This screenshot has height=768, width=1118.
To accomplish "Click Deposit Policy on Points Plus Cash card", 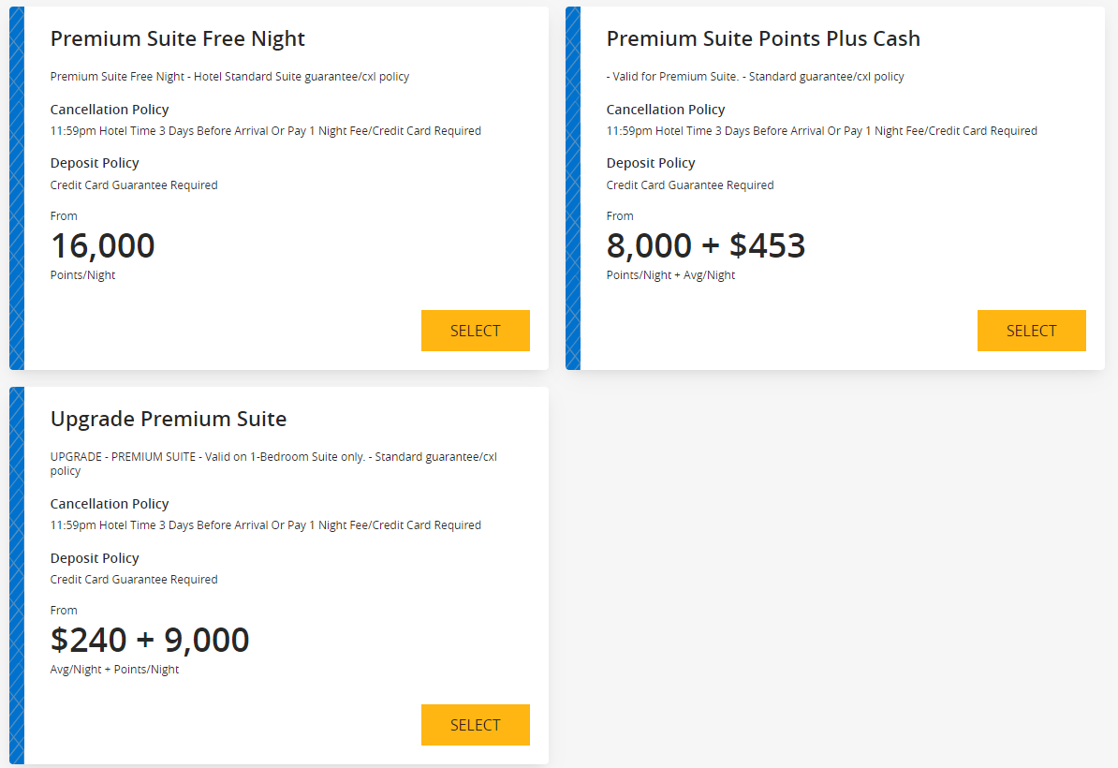I will [650, 163].
